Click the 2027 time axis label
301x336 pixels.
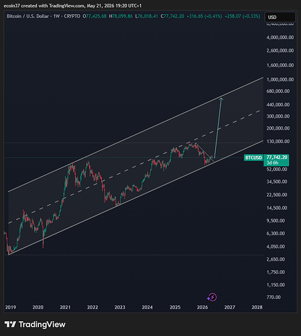point(230,307)
